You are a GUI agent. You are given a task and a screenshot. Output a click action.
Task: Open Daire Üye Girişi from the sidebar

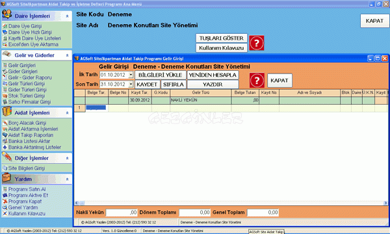[25, 26]
